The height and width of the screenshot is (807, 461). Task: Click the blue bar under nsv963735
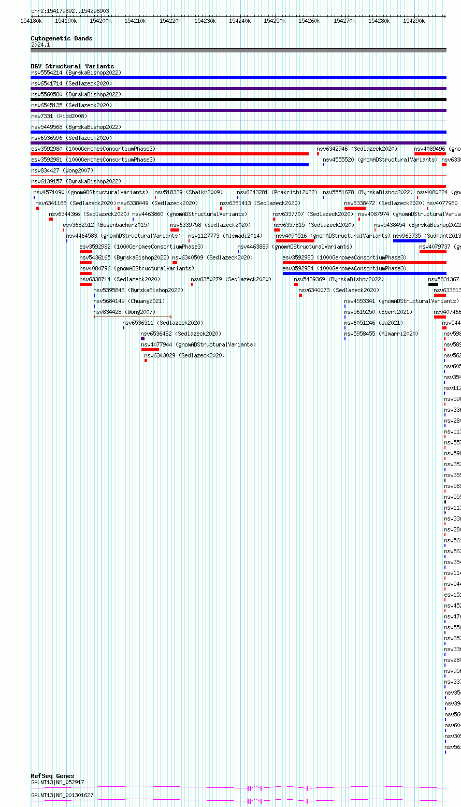pyautogui.click(x=409, y=241)
